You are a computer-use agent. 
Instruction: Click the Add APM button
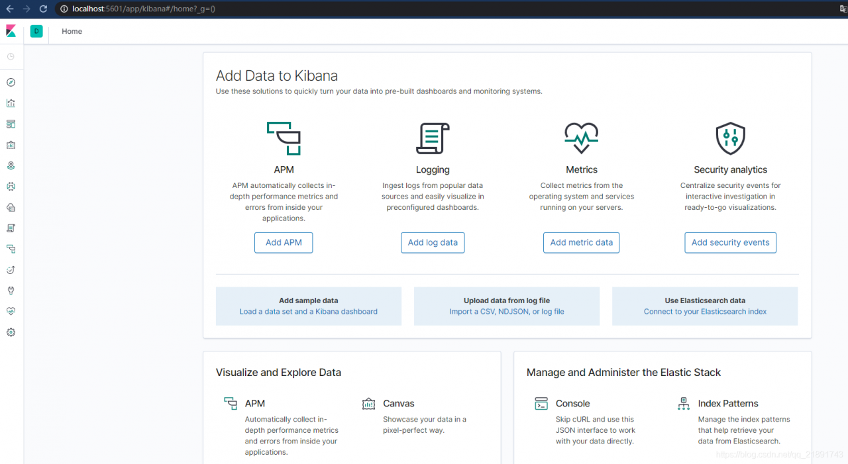[284, 243]
